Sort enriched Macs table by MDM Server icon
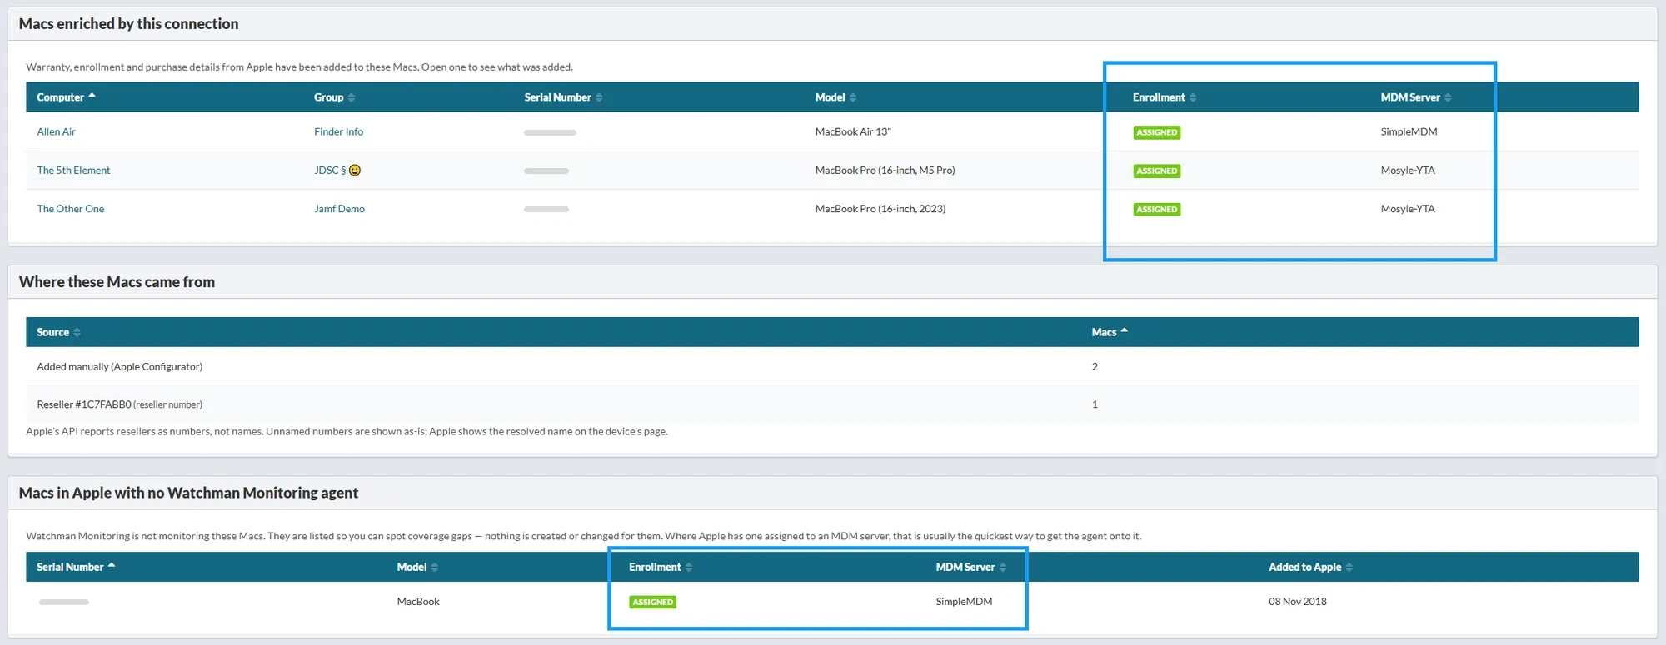 tap(1448, 97)
